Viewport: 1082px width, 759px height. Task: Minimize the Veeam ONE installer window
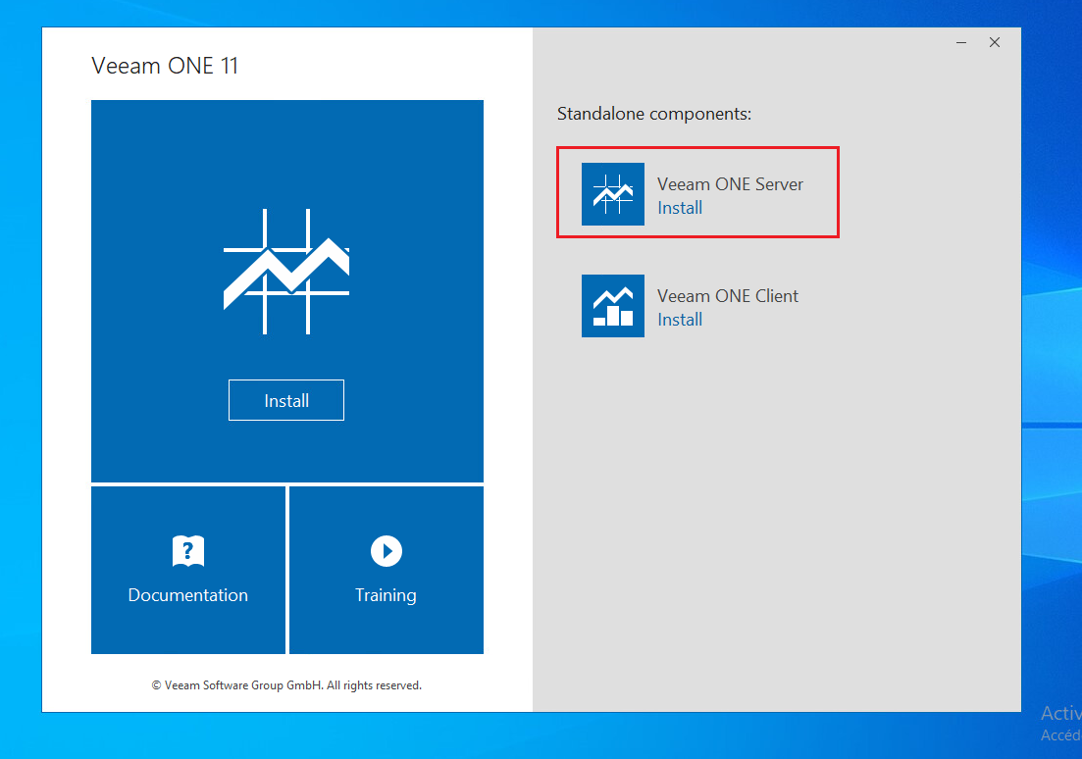point(961,43)
